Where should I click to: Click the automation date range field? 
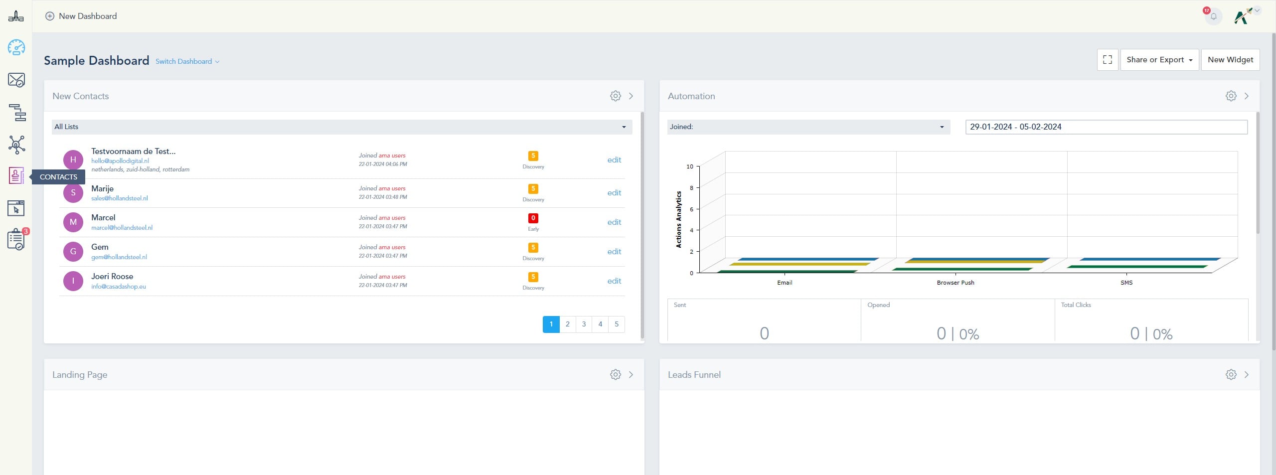(x=1106, y=127)
